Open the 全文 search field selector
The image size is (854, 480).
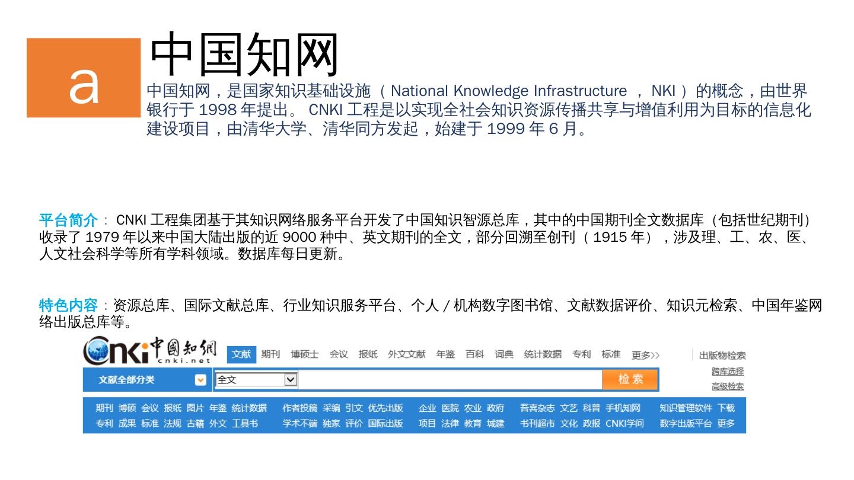click(256, 380)
